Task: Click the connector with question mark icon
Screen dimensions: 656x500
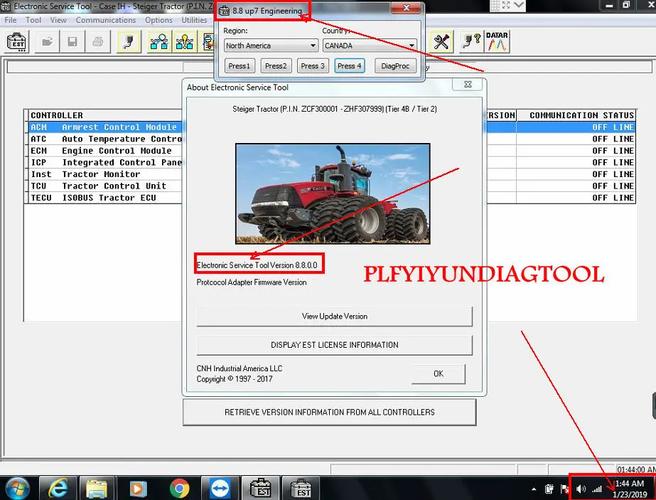Action: coord(471,42)
